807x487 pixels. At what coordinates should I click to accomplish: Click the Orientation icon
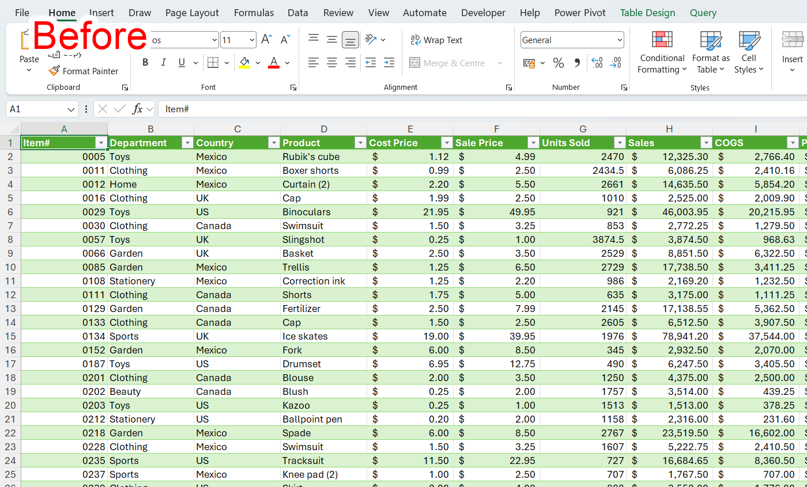point(371,39)
